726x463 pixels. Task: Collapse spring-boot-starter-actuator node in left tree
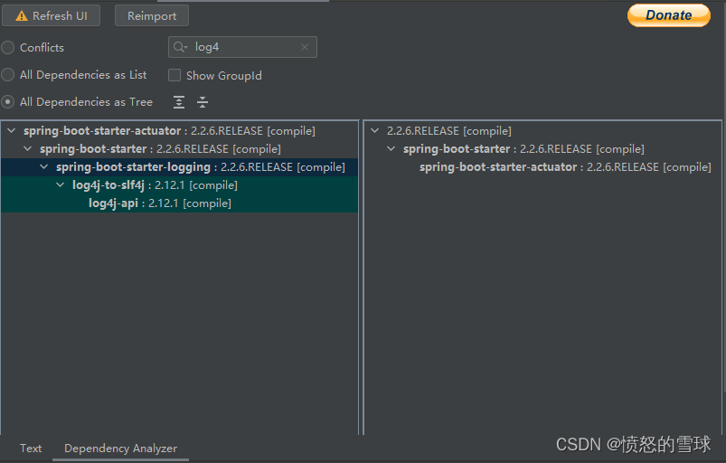tap(12, 131)
